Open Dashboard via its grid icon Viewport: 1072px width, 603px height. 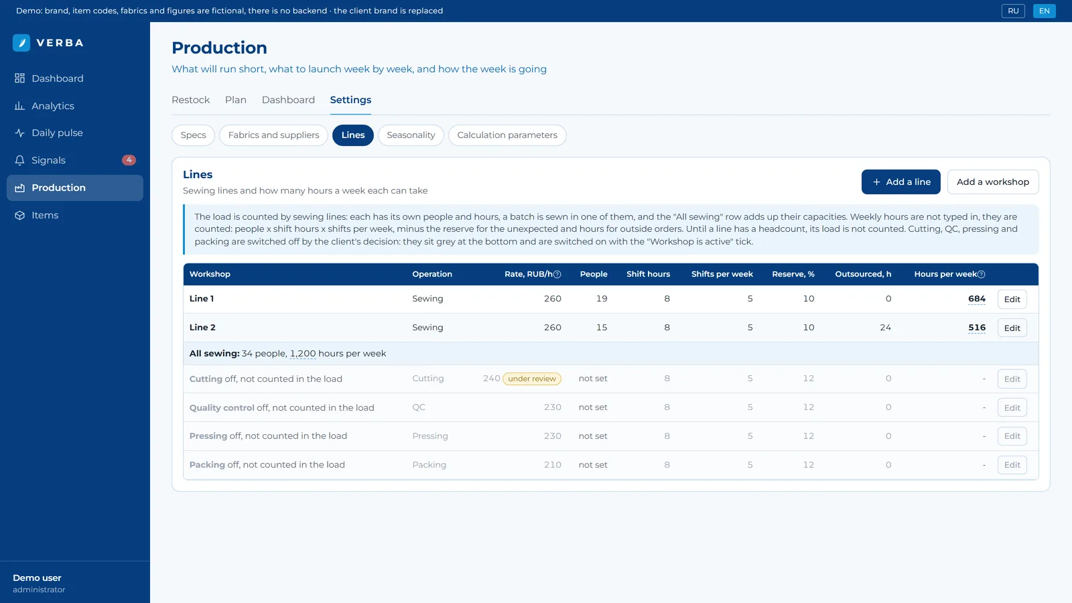pos(19,78)
